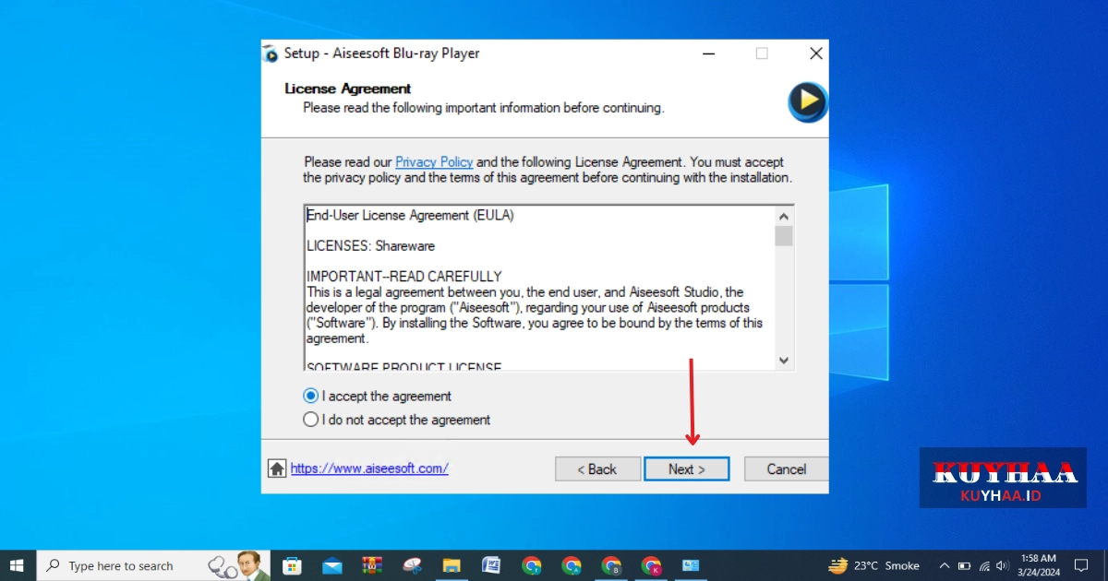Open Snipping Tool from the taskbar
This screenshot has height=581, width=1108.
(x=412, y=565)
